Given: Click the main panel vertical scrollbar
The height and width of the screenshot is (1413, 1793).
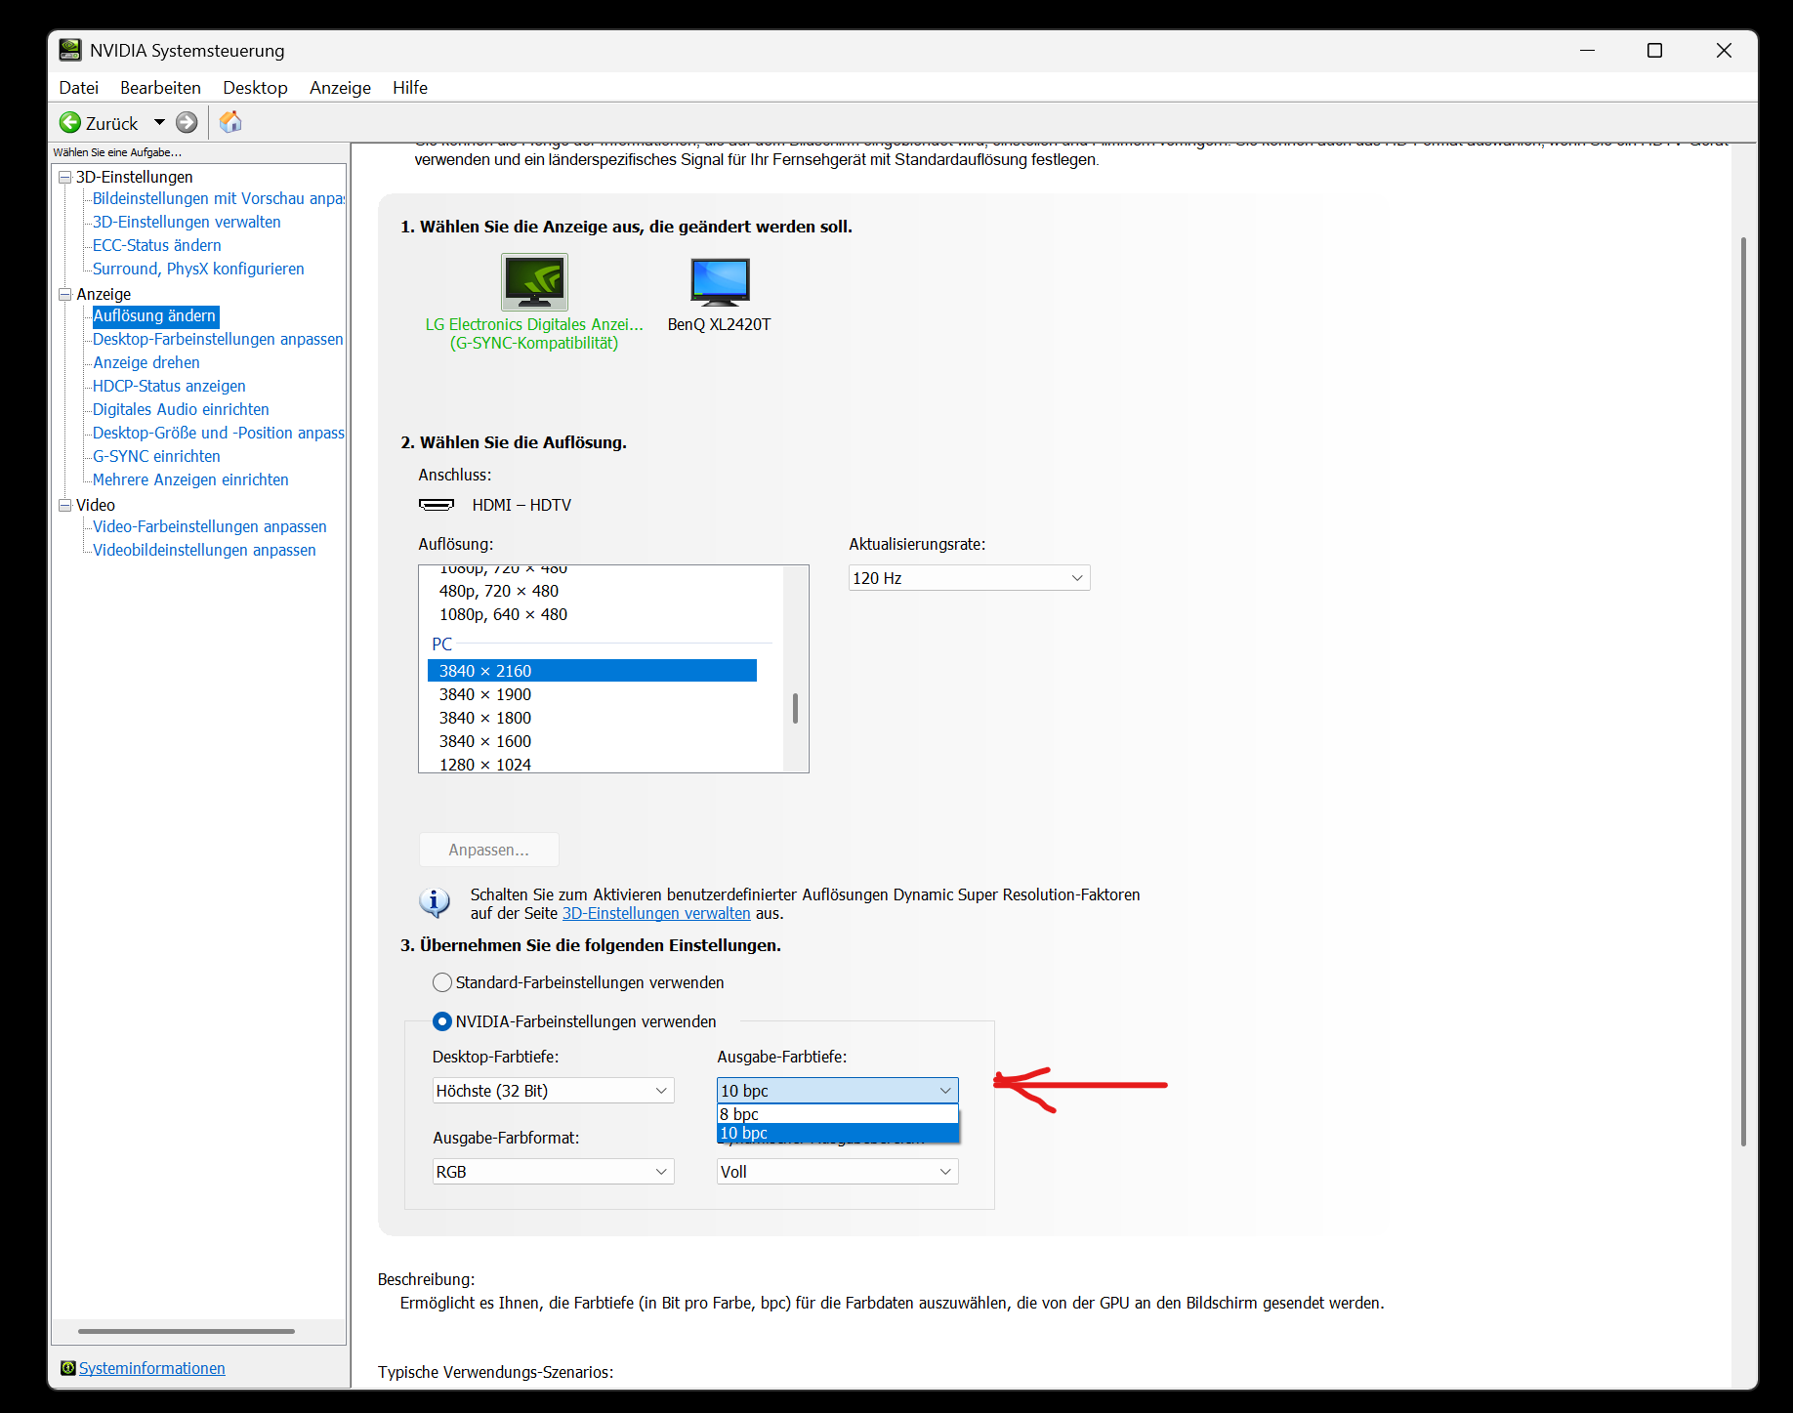Looking at the screenshot, I should [x=1743, y=691].
